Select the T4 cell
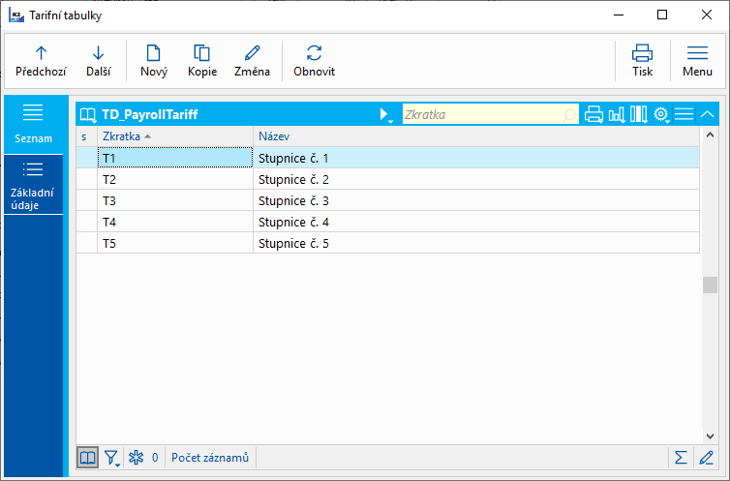This screenshot has width=730, height=481. [x=175, y=222]
